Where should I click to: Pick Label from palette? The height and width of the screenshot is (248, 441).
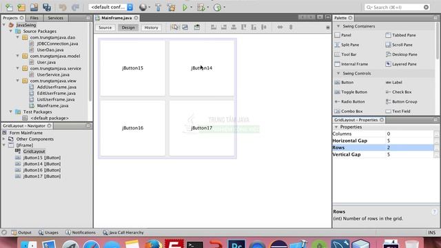tap(397, 83)
